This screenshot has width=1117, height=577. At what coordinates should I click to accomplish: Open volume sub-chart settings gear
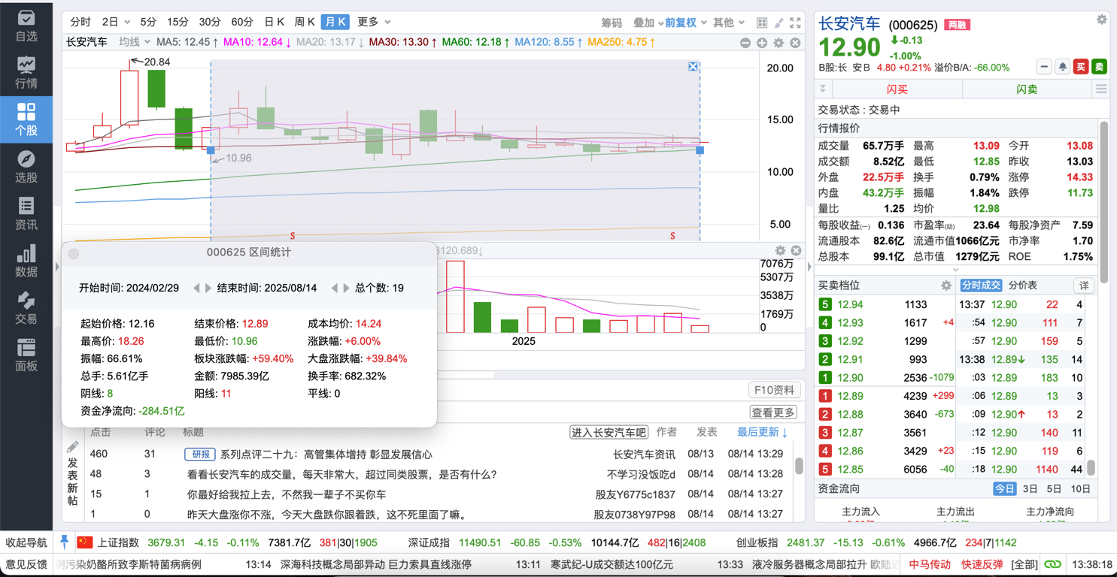780,250
